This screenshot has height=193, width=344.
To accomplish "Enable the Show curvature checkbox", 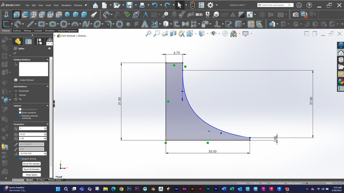I will (x=20, y=113).
